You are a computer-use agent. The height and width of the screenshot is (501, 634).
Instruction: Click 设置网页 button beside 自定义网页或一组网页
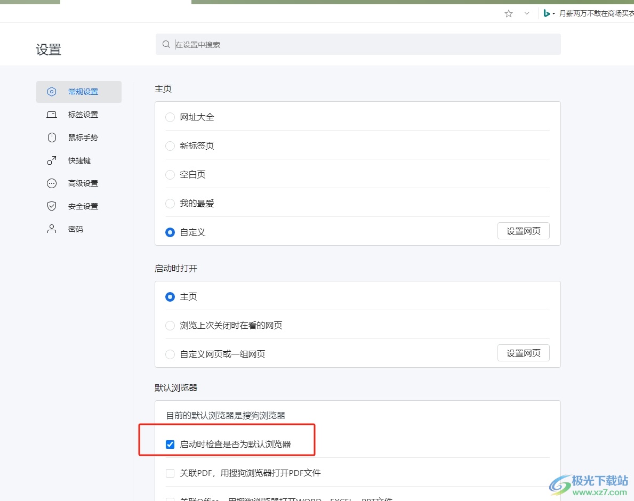(x=523, y=353)
